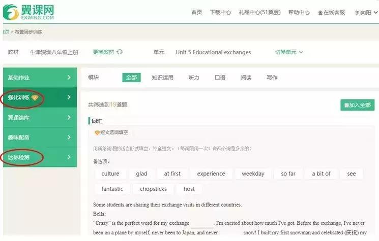This screenshot has width=379, height=241.
Task: Click the diamond icon beside 短文选词填空
Action: click(x=97, y=132)
